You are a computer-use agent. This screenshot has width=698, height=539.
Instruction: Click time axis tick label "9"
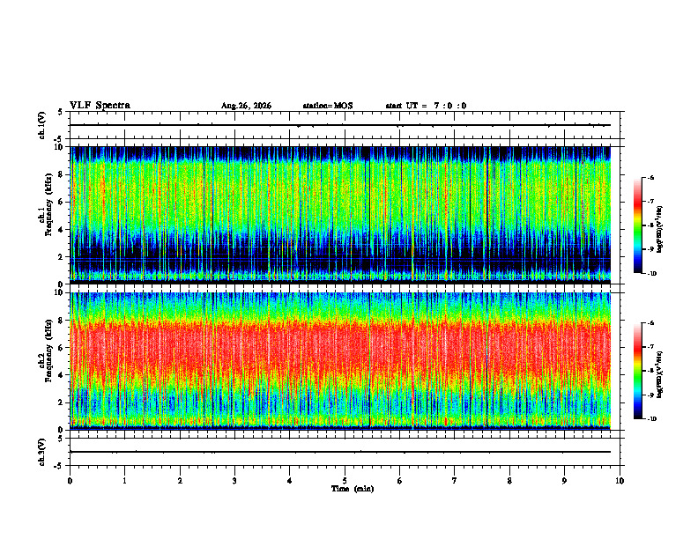[x=564, y=481]
